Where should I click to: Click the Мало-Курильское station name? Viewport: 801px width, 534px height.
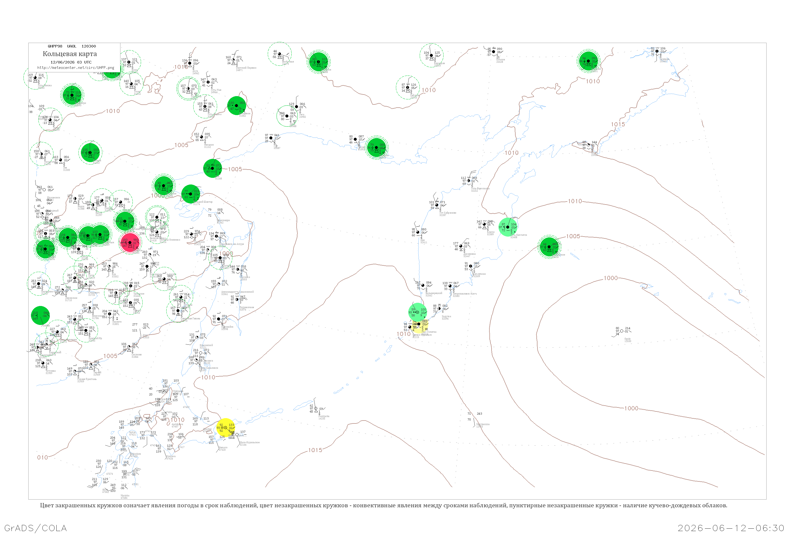[x=250, y=442]
